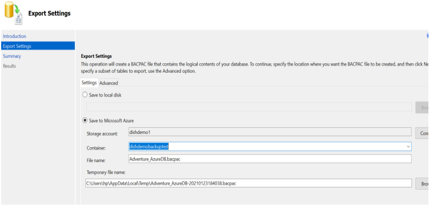This screenshot has height=205, width=430.
Task: Click the Connect button beside Storage account
Action: pos(422,133)
